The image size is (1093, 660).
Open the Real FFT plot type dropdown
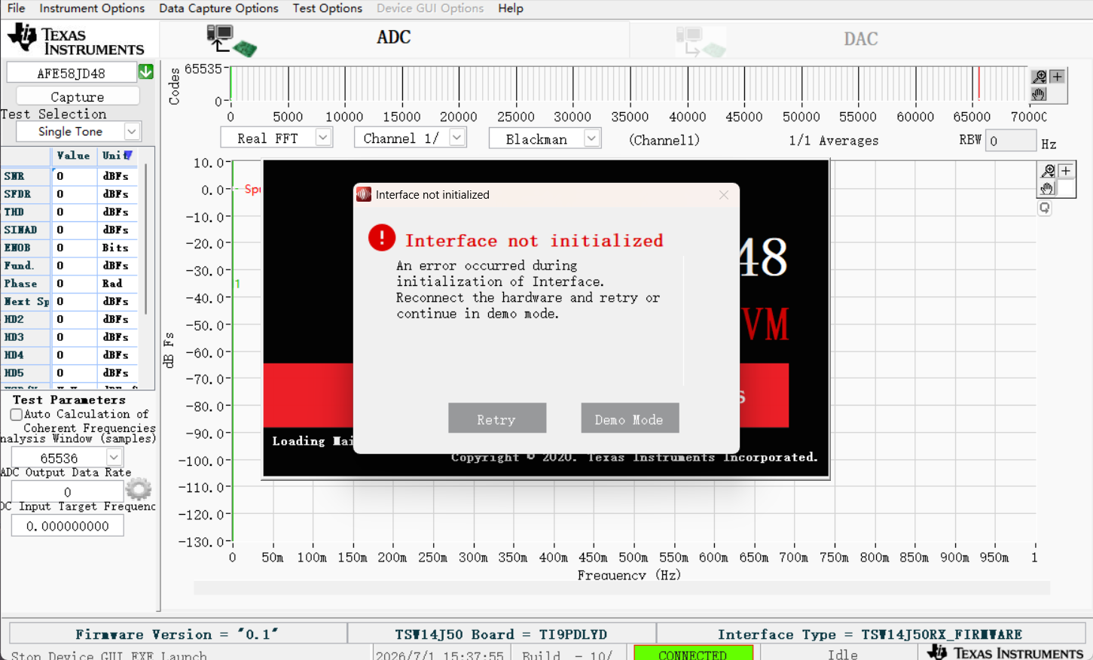pos(323,138)
